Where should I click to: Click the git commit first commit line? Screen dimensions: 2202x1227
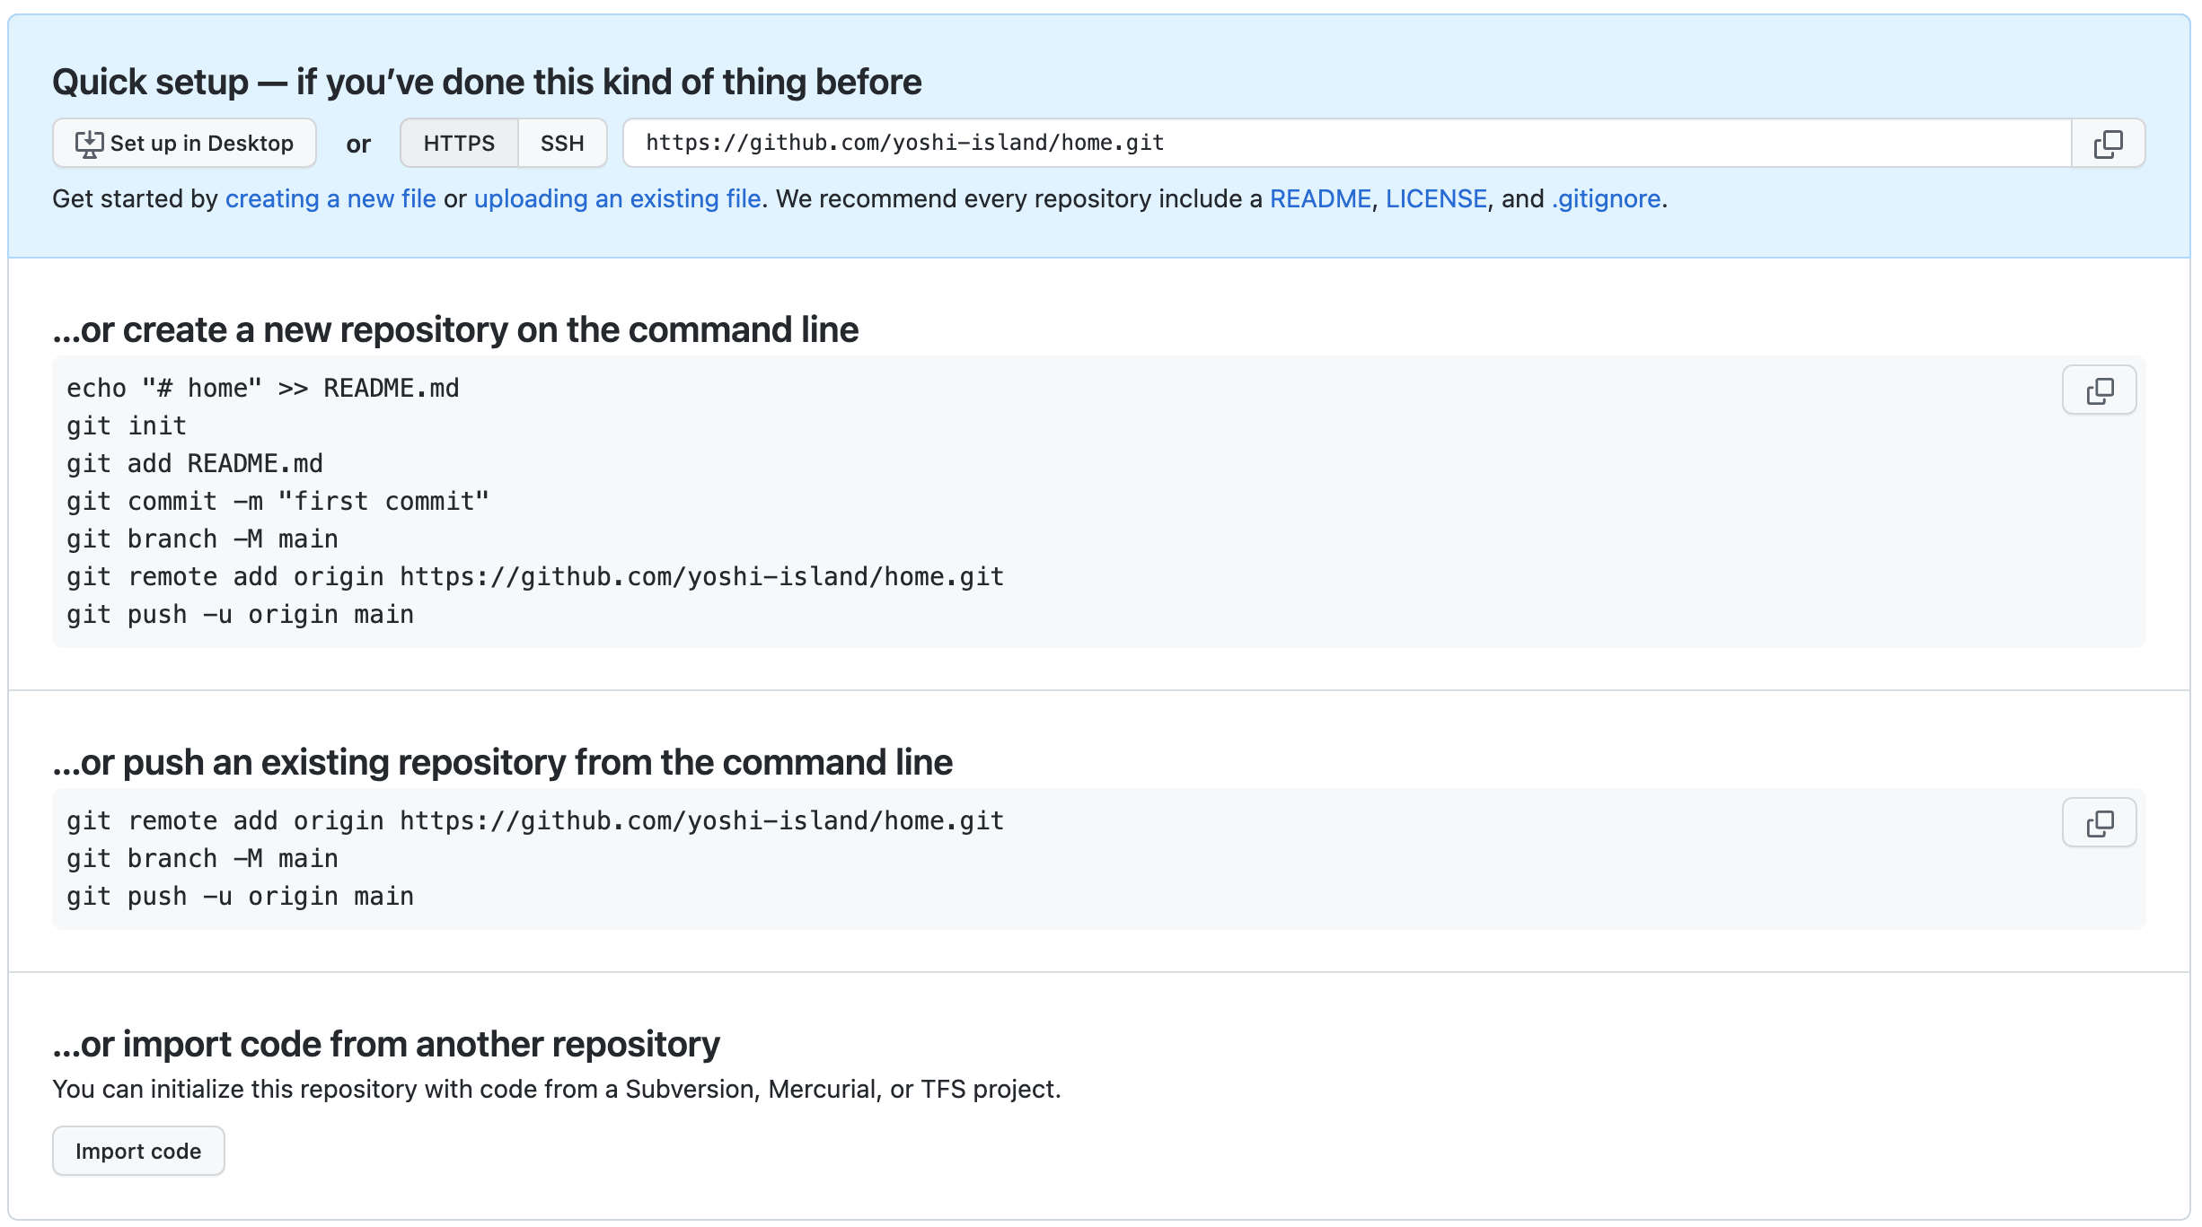[x=278, y=502]
